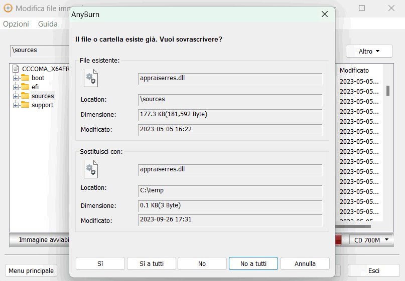Close the AnyBurn dialog
This screenshot has height=281, width=405.
(325, 14)
